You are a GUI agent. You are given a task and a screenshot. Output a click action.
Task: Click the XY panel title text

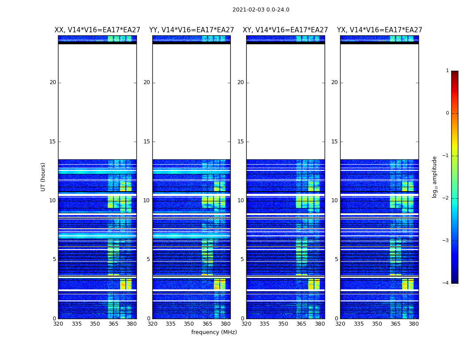tap(285, 30)
